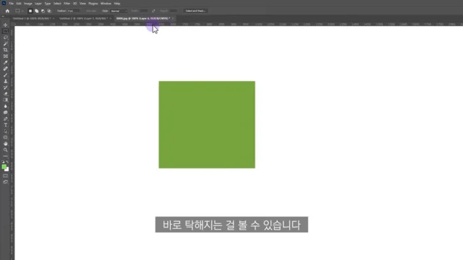
Task: Select the Frame tool
Action: pos(6,56)
